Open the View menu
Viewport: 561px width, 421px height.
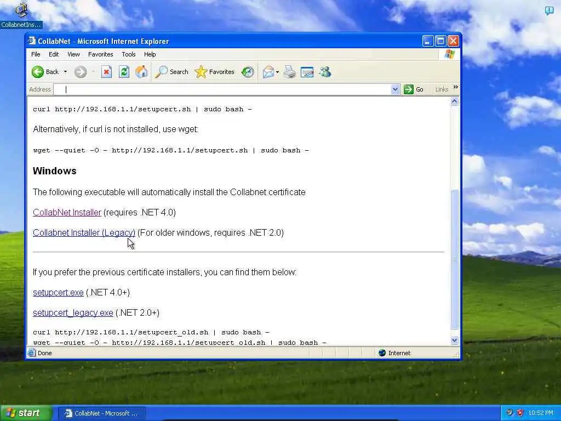tap(73, 54)
